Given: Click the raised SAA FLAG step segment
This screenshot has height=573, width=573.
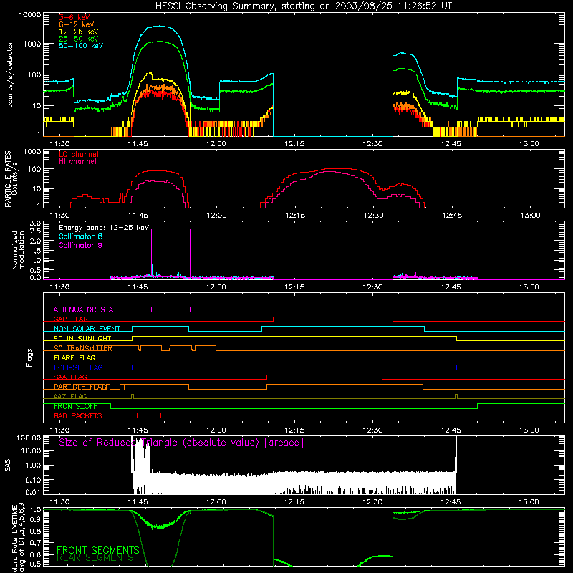Looking at the screenshot, I should [x=324, y=375].
